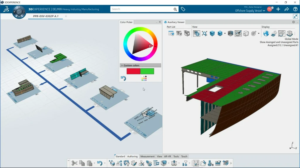Open the blue cube view-mode dropdown arrow
The image size is (300, 168).
pyautogui.click(x=225, y=34)
